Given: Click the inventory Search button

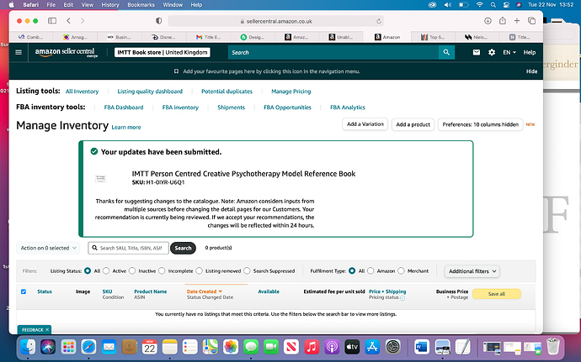Looking at the screenshot, I should tap(183, 248).
